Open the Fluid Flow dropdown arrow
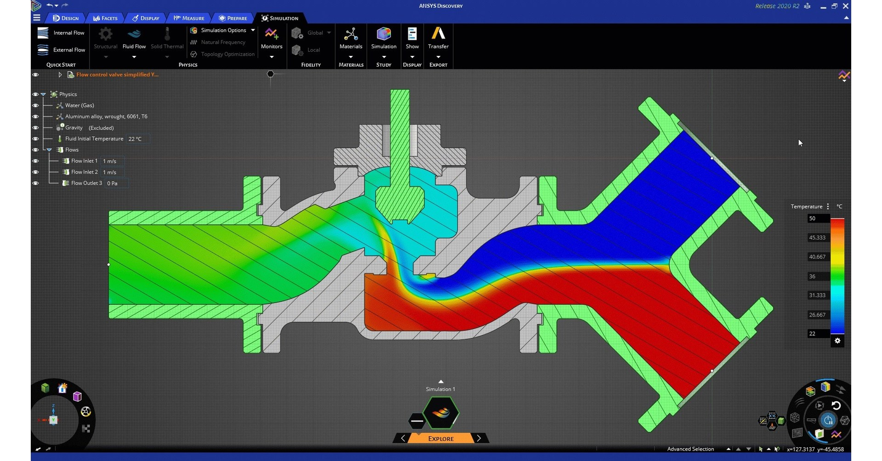 click(x=134, y=57)
